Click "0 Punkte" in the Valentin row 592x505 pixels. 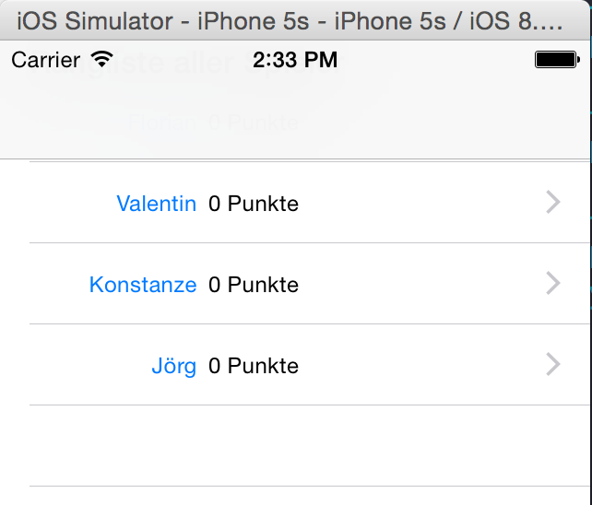pos(254,204)
